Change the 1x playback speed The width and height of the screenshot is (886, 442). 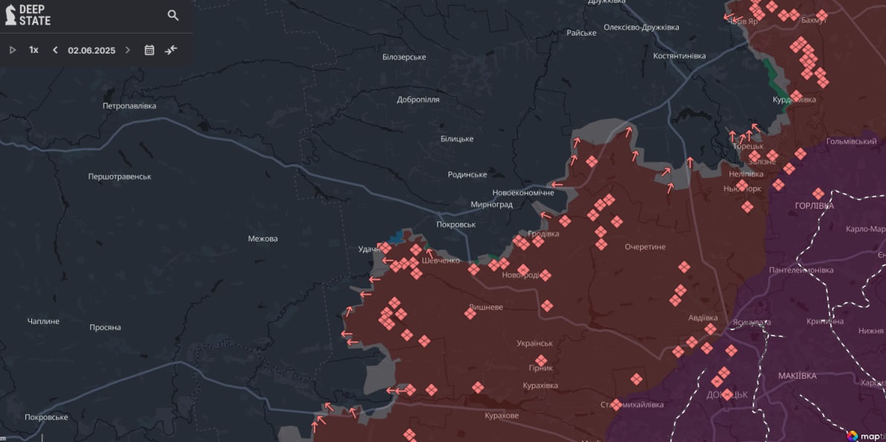click(x=34, y=50)
